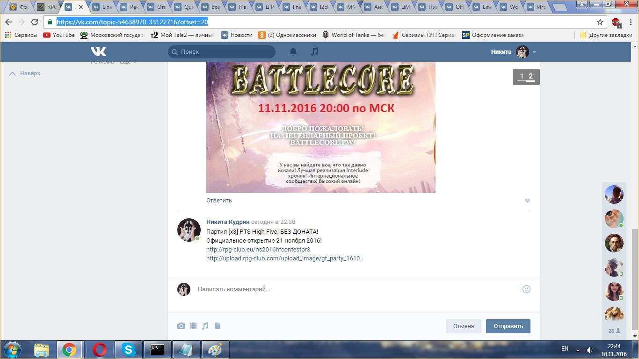Open the Сервисы apps bookmark

click(x=21, y=35)
